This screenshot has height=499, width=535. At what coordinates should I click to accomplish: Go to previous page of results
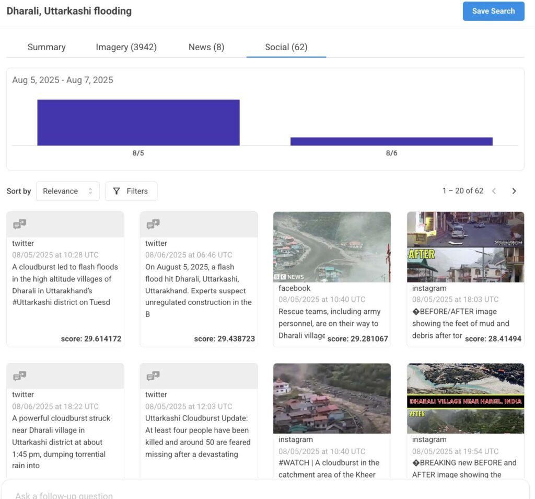[494, 191]
